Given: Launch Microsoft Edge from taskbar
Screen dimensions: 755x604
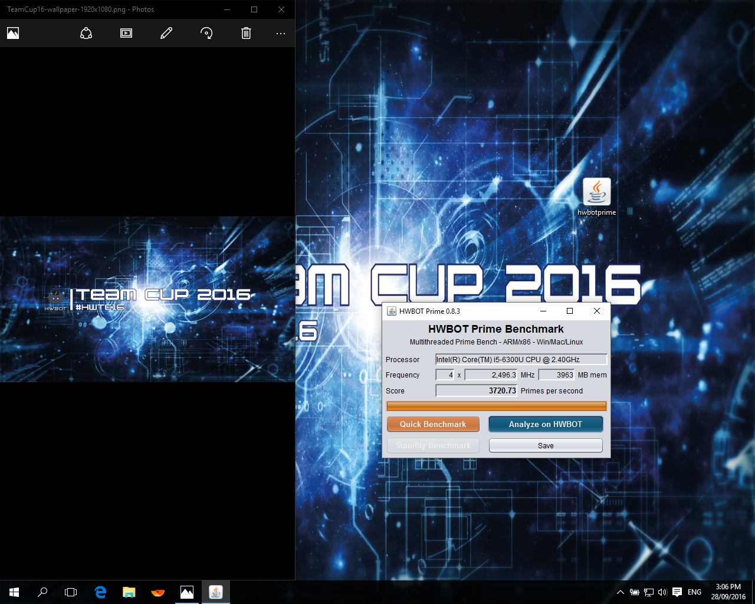Looking at the screenshot, I should tap(100, 592).
